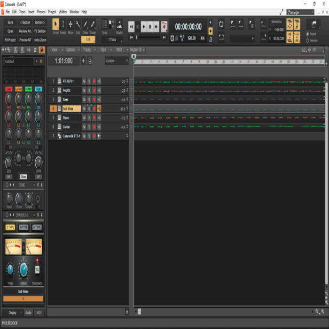Start playback with the Play button

pyautogui.click(x=144, y=27)
